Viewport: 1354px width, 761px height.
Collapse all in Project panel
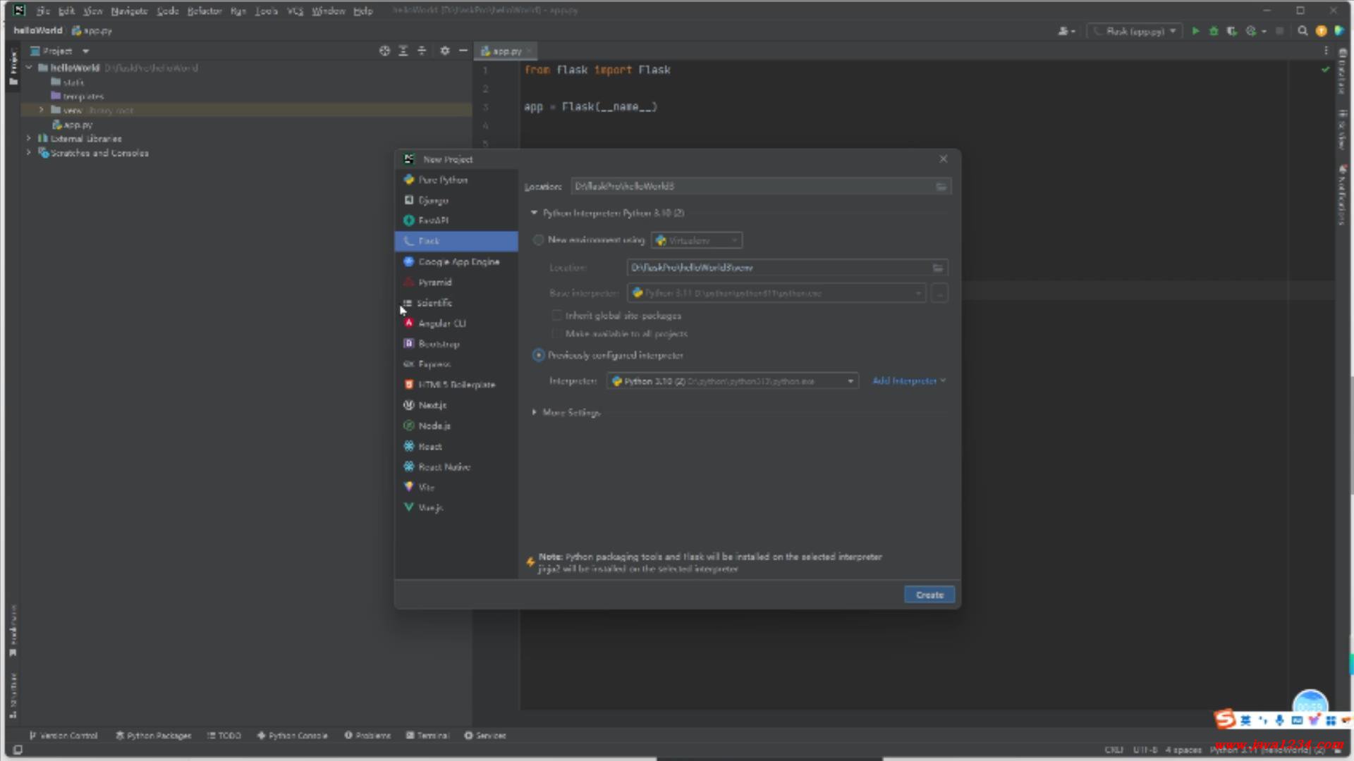click(422, 51)
